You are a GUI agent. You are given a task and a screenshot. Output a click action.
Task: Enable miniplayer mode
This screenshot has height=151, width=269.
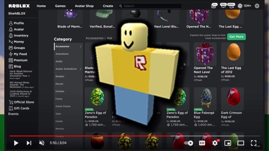click(228, 143)
